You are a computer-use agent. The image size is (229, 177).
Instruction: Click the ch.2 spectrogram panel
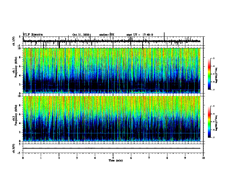coord(112,119)
